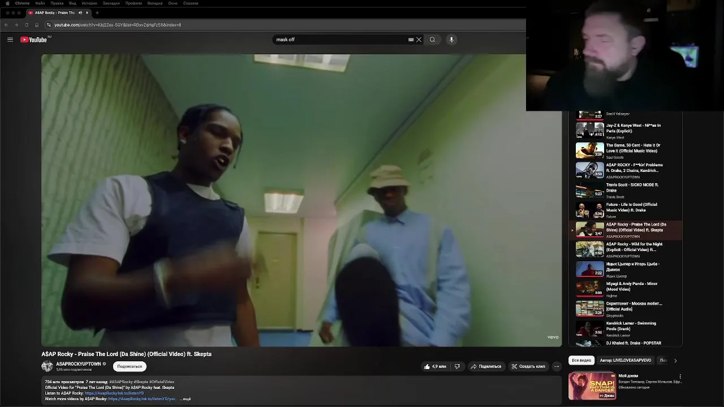Select the current Praise The Lord playlist row

[626, 230]
